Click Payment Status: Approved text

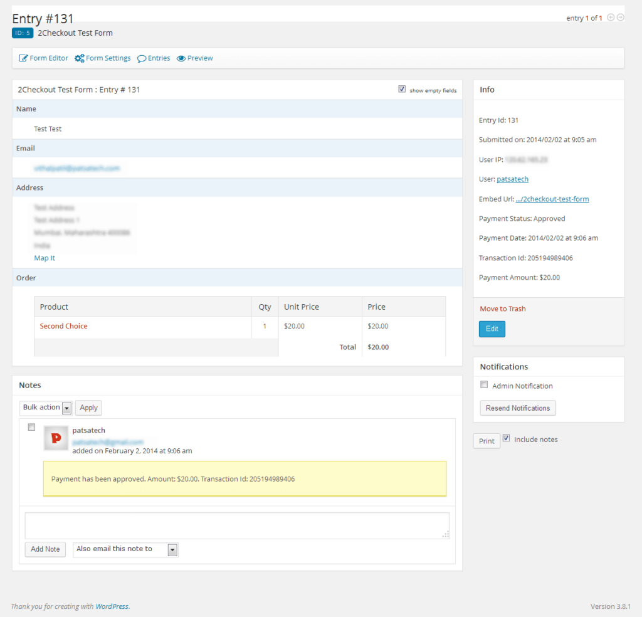pyautogui.click(x=522, y=219)
